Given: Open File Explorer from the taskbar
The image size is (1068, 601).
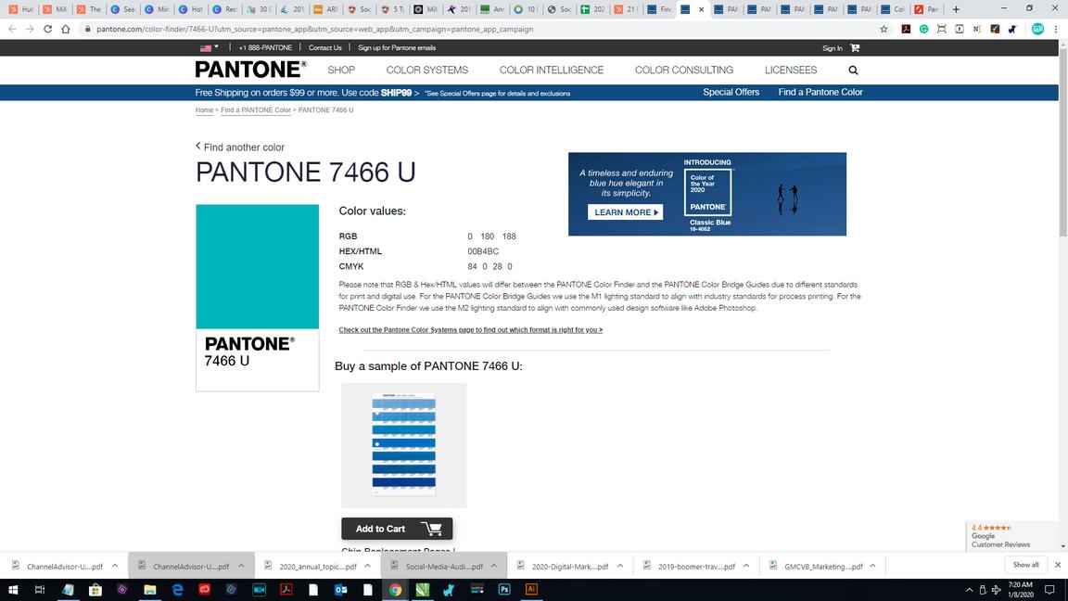Looking at the screenshot, I should pos(150,590).
